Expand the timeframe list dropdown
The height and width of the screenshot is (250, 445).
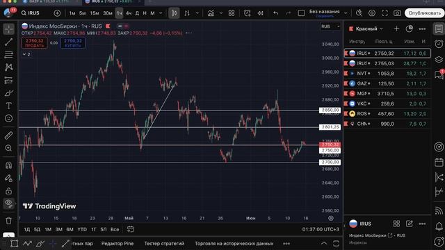pyautogui.click(x=161, y=13)
